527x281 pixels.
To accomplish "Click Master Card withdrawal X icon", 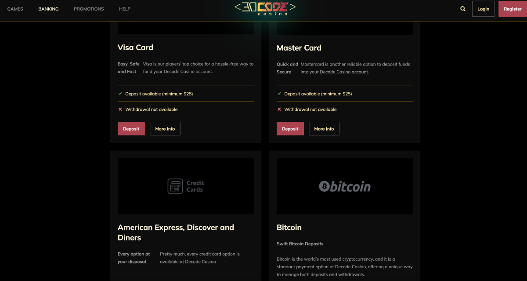I will pyautogui.click(x=279, y=109).
